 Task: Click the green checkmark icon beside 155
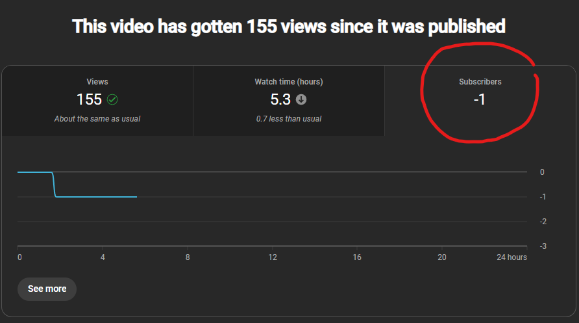(x=112, y=99)
